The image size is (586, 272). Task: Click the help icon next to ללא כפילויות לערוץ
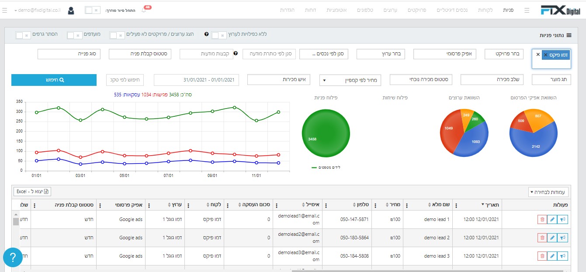pos(206,34)
